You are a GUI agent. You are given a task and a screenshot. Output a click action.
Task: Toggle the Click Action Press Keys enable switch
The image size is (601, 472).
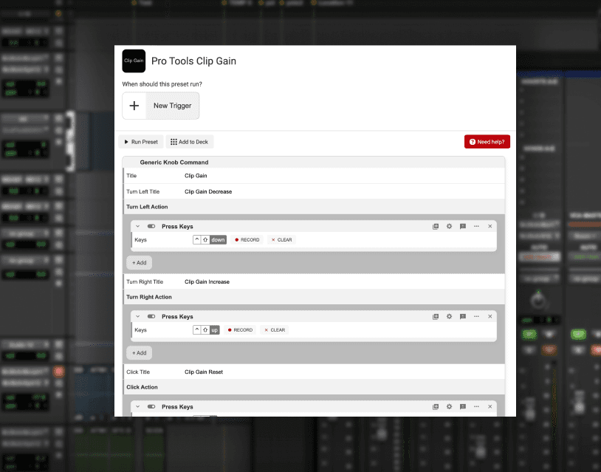tap(151, 406)
